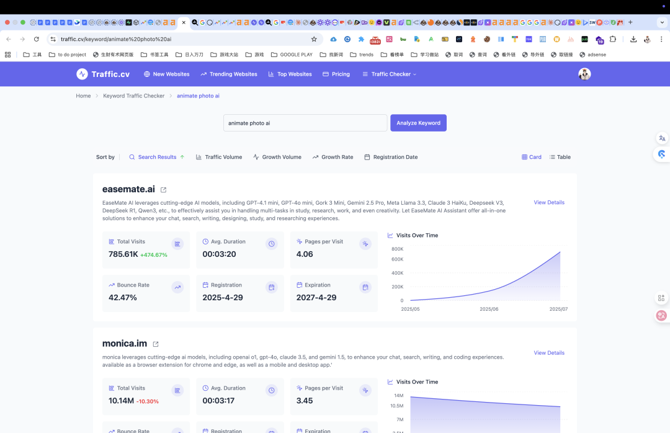Sort by Growth Volume
The height and width of the screenshot is (433, 670).
pyautogui.click(x=277, y=157)
